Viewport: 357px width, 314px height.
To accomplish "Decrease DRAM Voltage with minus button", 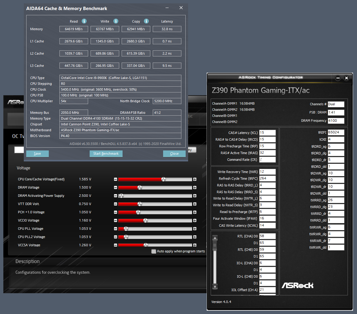I will (x=116, y=188).
